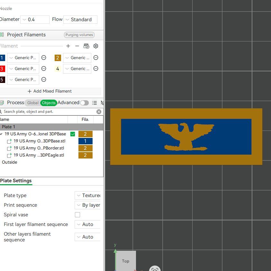Switch process scope to Global
The width and height of the screenshot is (271, 271).
(33, 103)
